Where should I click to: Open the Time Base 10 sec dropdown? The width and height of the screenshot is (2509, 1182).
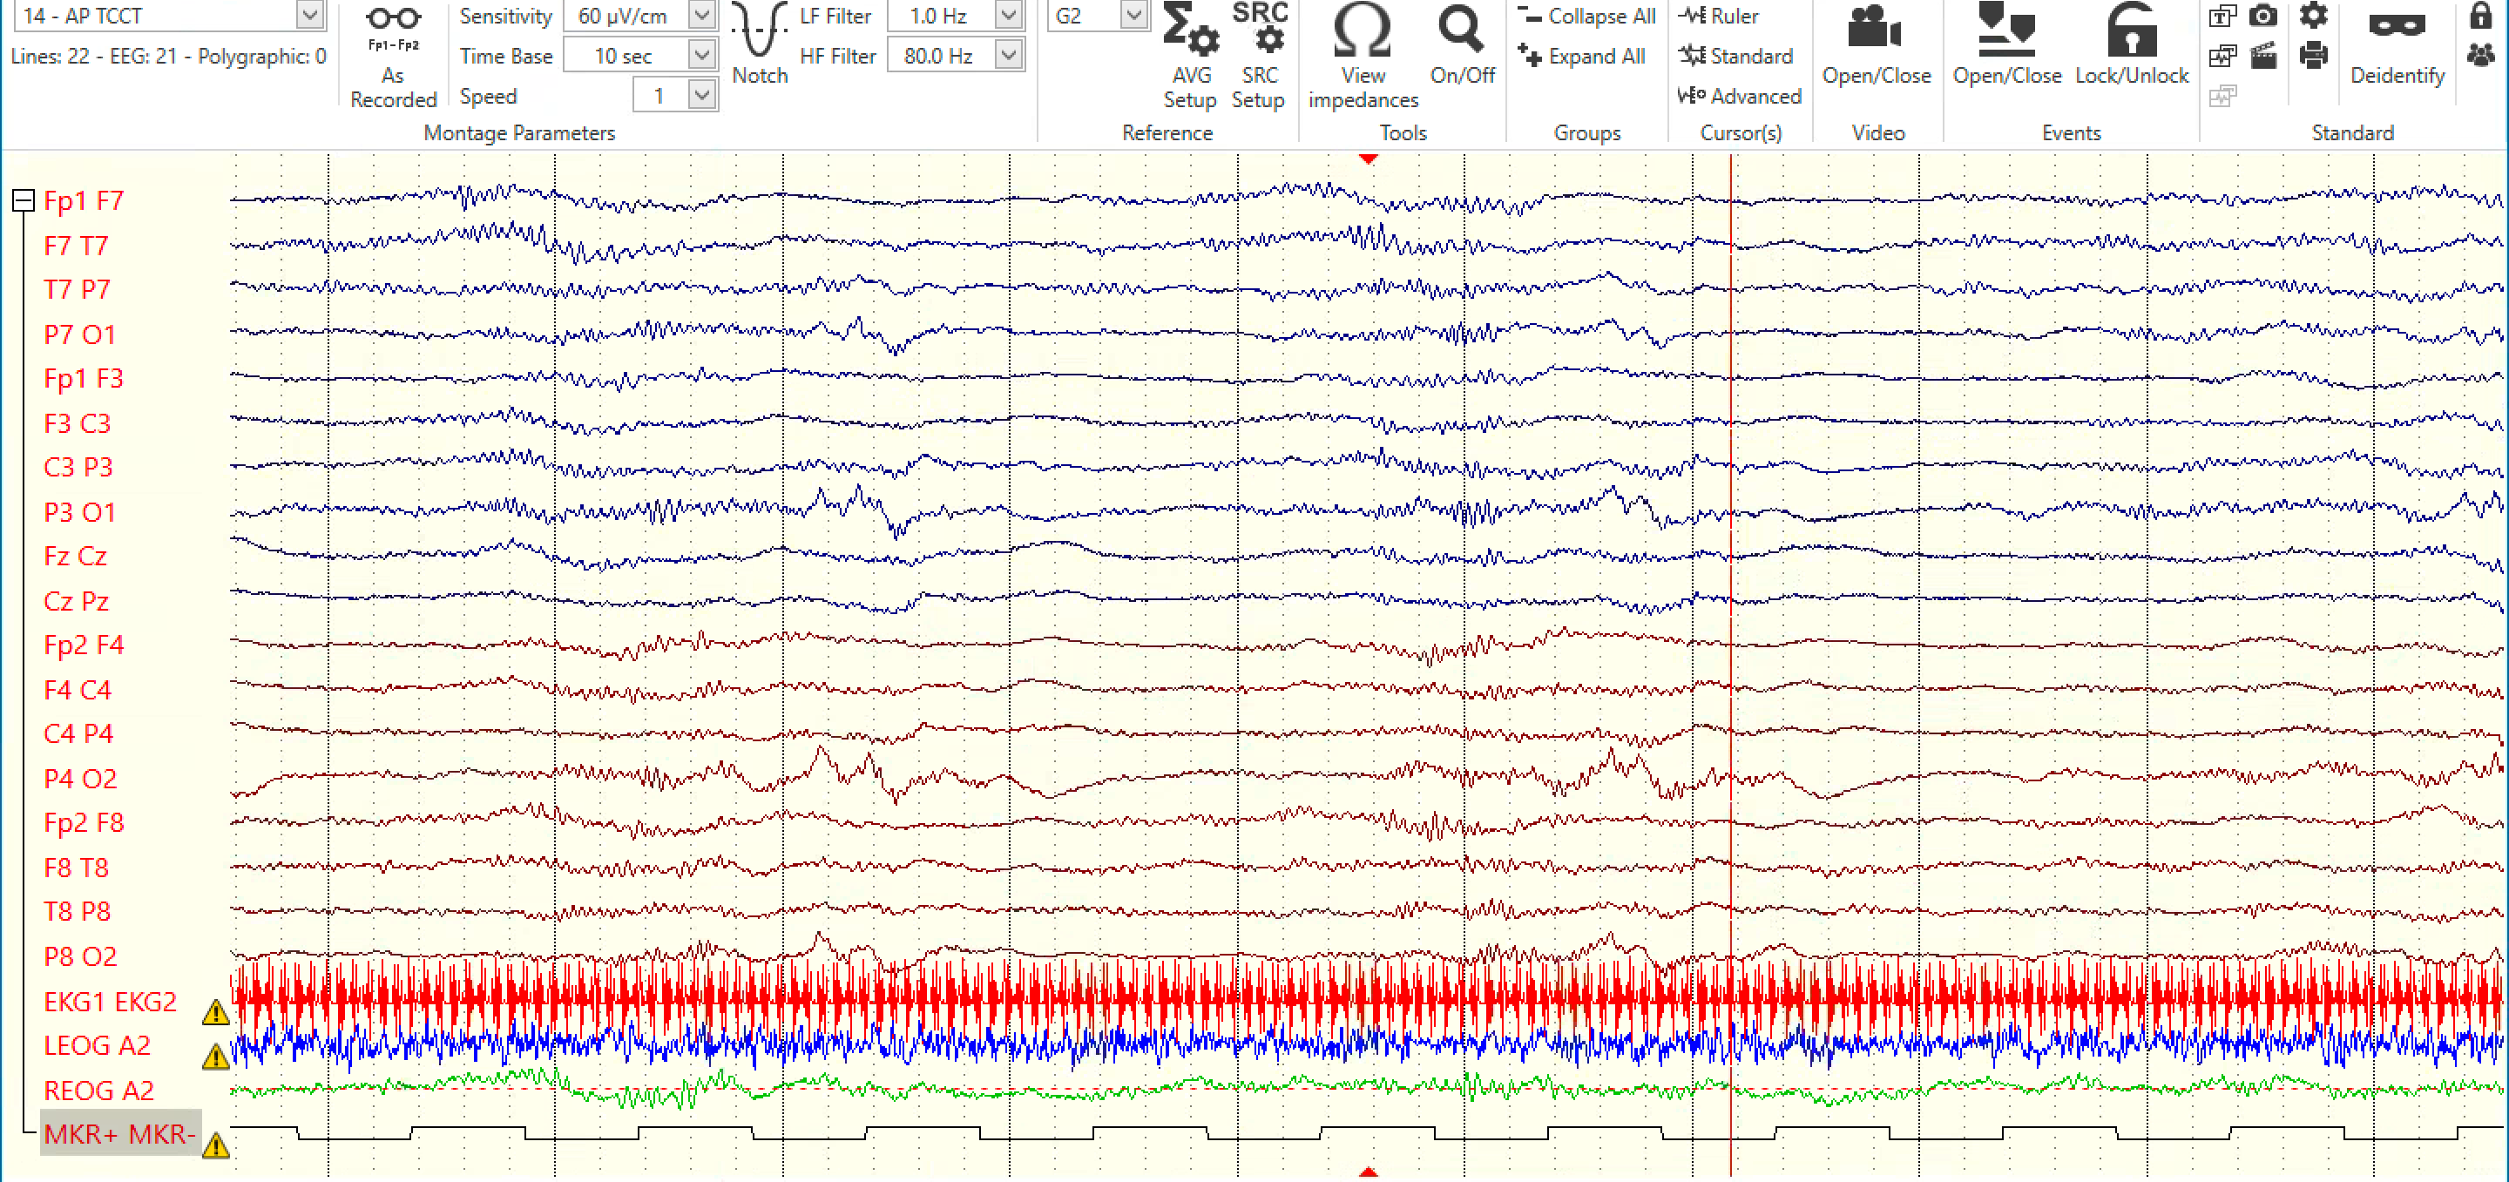coord(701,56)
